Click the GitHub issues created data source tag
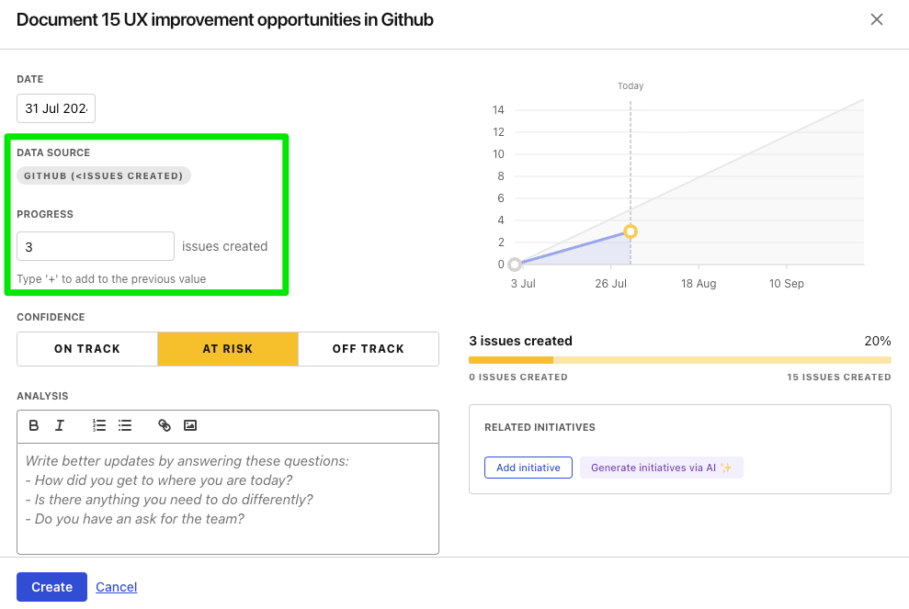This screenshot has height=609, width=909. click(104, 175)
